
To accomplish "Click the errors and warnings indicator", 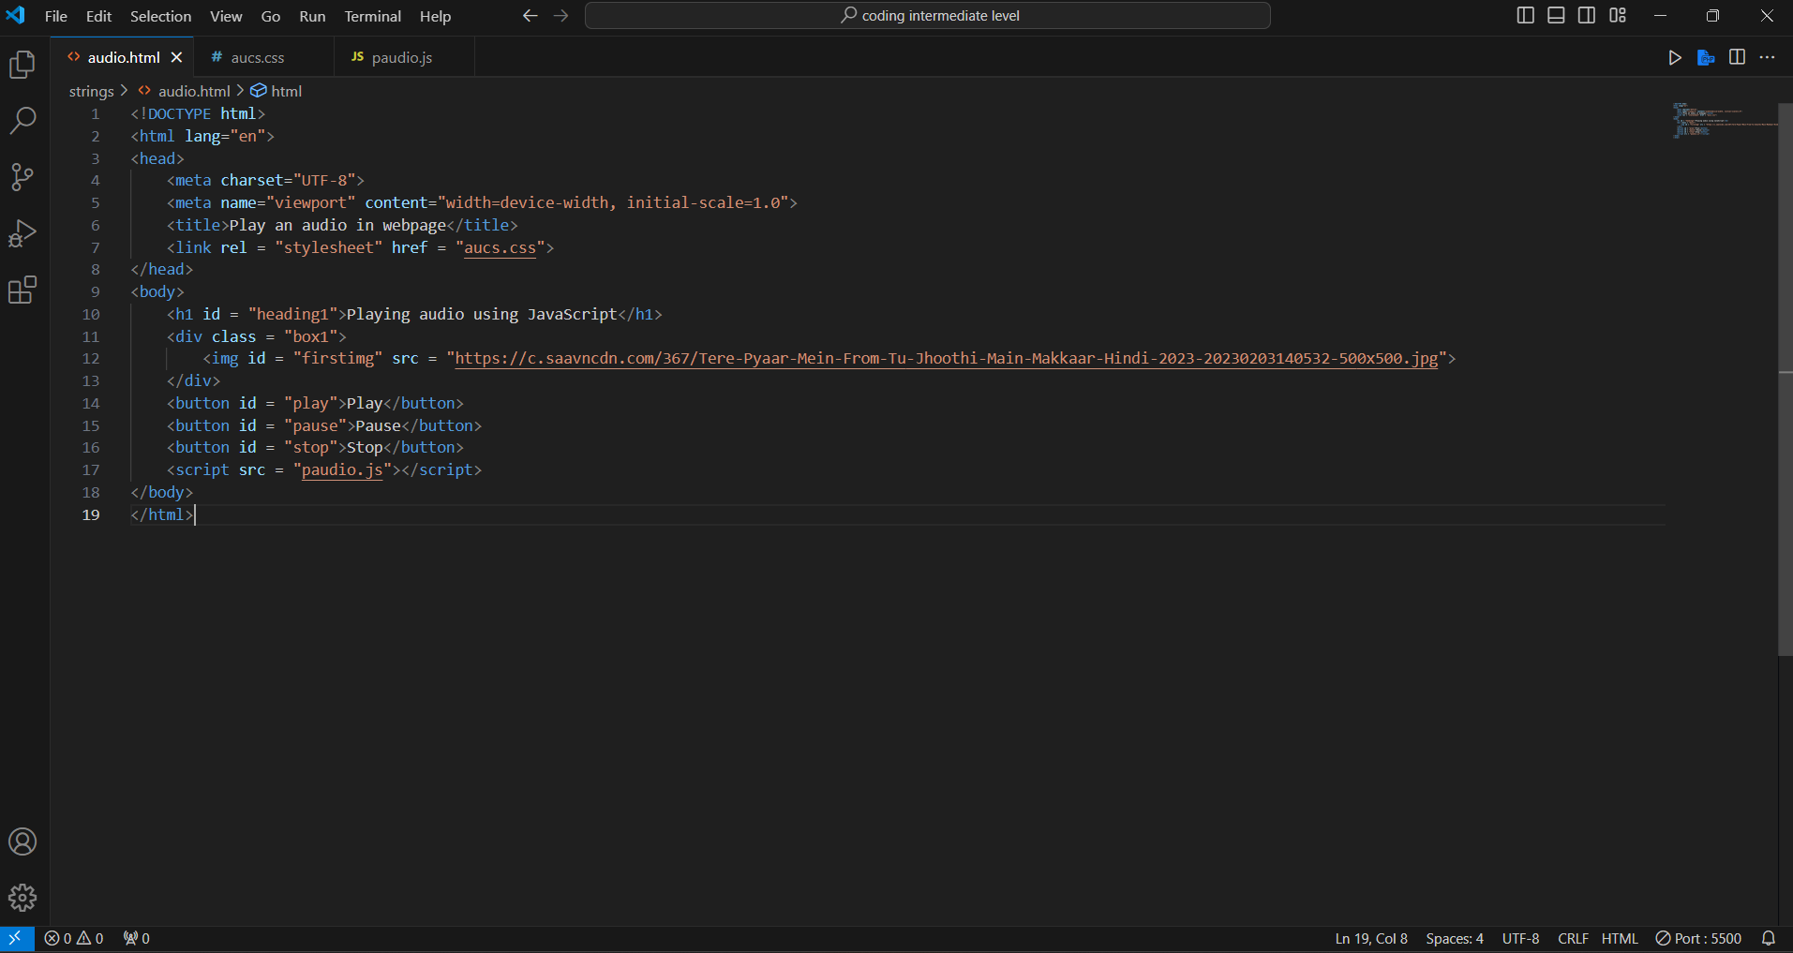I will (x=74, y=938).
